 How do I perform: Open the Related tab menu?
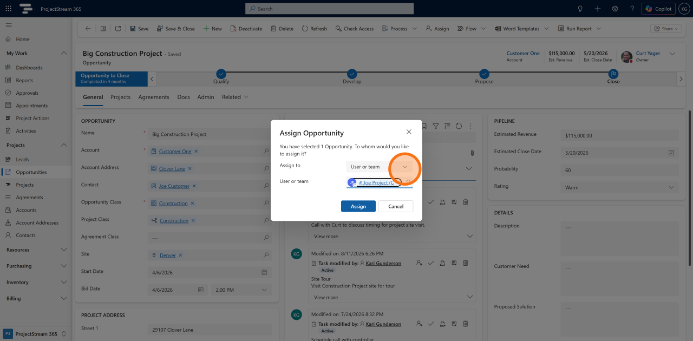235,97
